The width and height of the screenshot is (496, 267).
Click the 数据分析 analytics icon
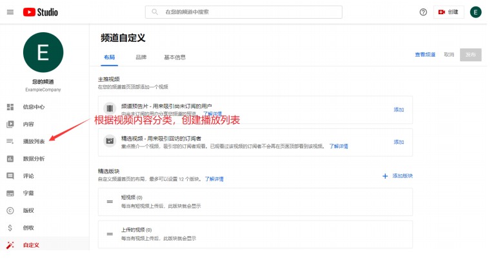tap(10, 159)
